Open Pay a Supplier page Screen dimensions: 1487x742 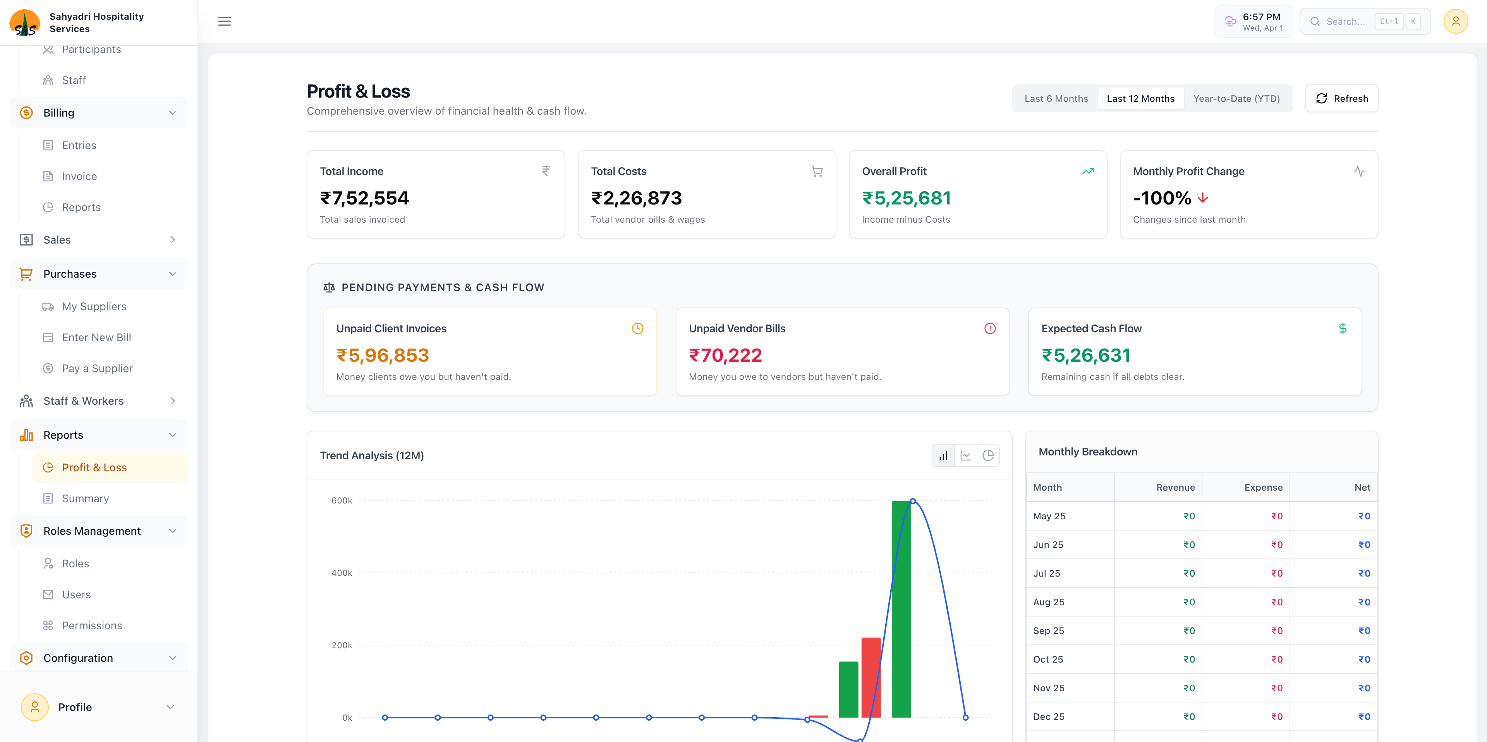tap(110, 368)
